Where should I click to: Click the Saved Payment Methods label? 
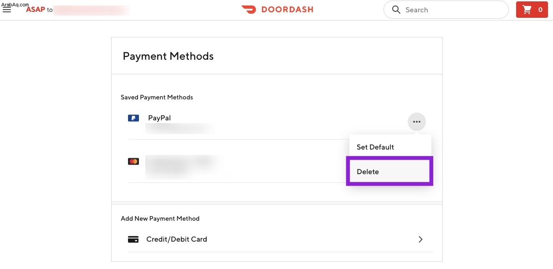(x=157, y=97)
